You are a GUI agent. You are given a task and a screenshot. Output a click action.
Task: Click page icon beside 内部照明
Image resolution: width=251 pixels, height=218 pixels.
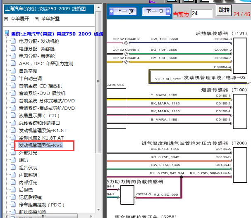point(13,175)
